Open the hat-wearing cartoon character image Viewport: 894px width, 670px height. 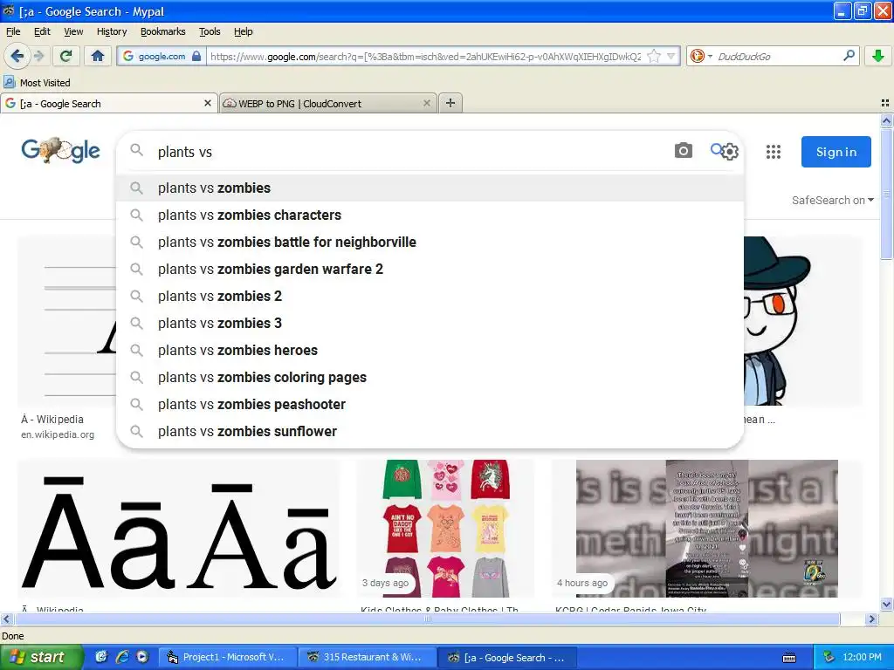pos(803,321)
